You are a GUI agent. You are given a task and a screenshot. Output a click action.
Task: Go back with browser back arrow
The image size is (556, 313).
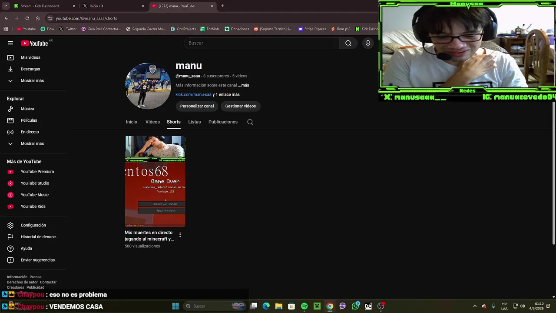click(x=6, y=18)
